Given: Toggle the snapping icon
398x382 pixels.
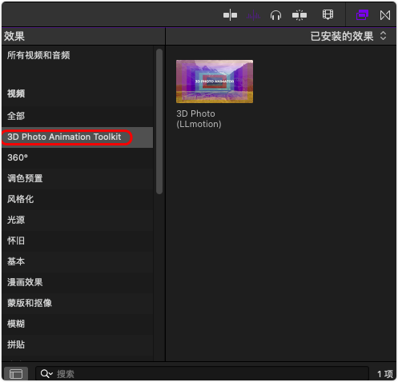Looking at the screenshot, I should [x=300, y=15].
